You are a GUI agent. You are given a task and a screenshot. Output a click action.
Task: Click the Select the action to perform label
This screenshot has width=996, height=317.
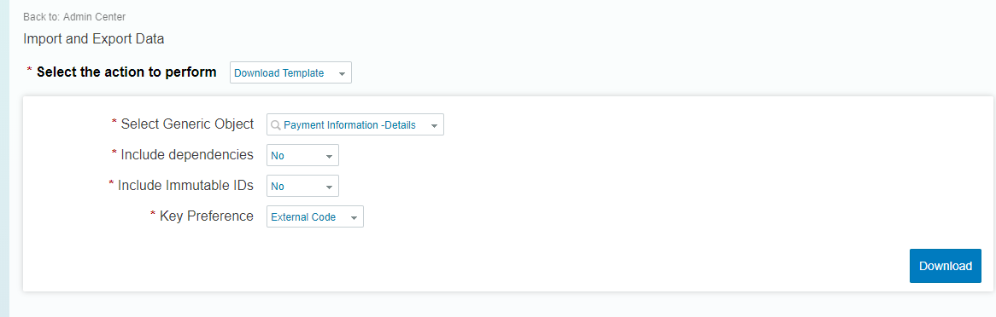click(x=126, y=72)
